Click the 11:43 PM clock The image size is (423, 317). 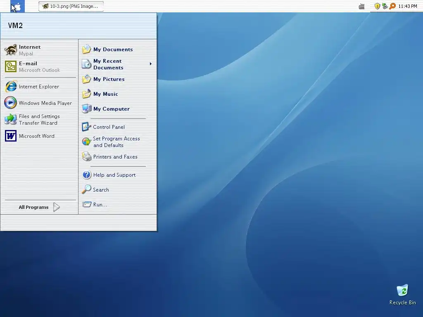408,6
